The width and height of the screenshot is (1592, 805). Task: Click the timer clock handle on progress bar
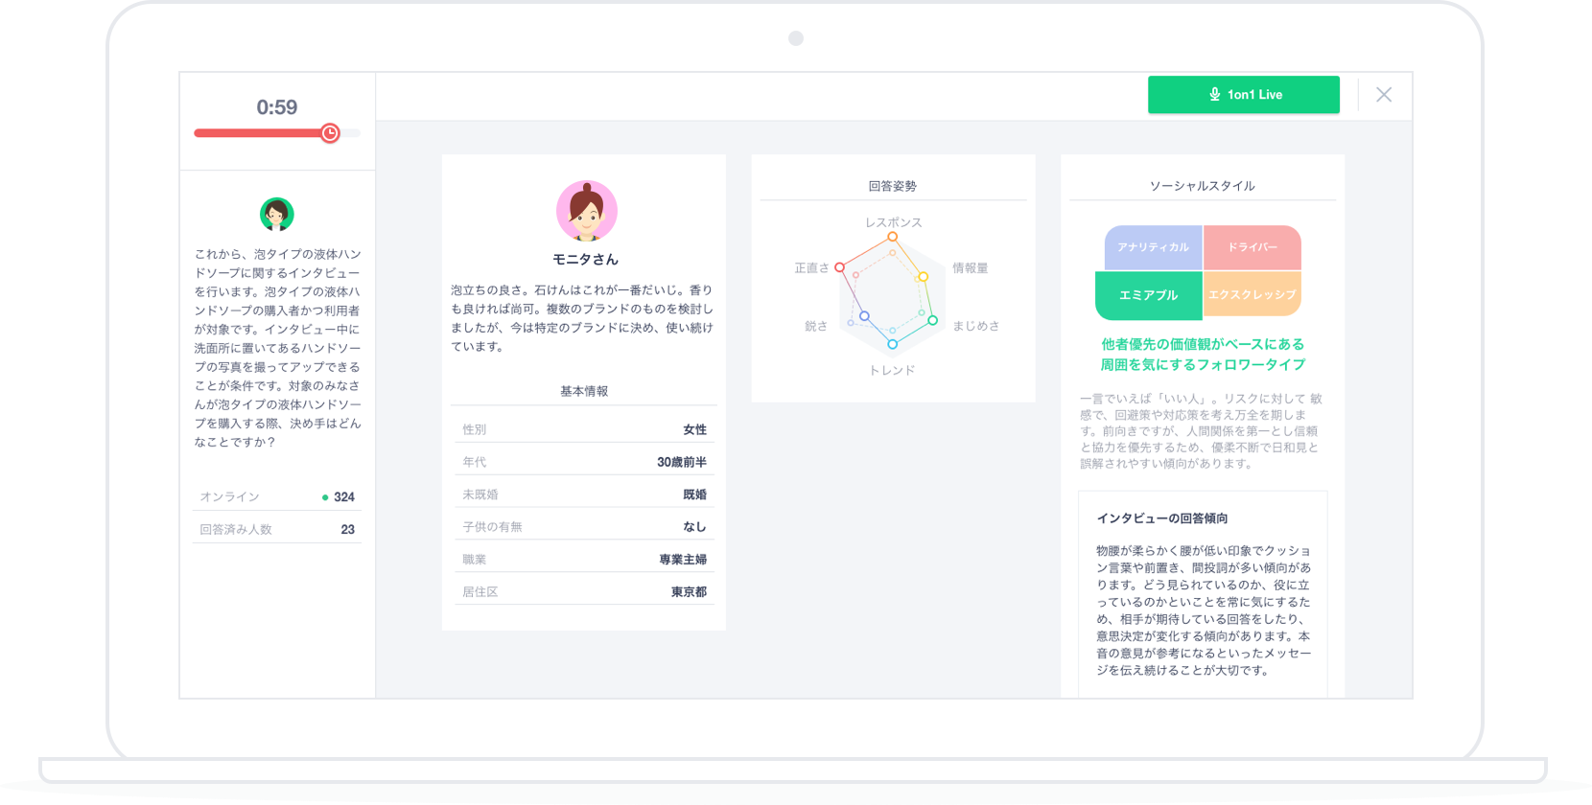(x=330, y=133)
